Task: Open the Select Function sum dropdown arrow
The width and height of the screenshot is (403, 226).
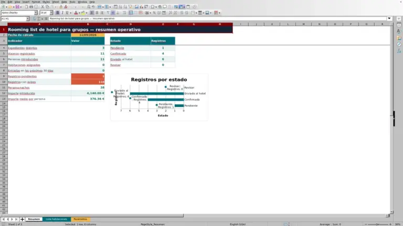Action: pos(43,19)
